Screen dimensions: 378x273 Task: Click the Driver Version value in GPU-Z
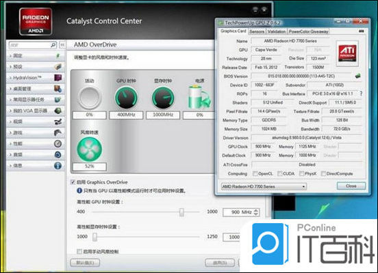[x=306, y=138]
